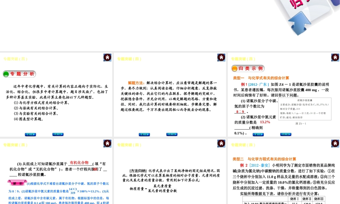This screenshot has width=340, height=204.
Task: Click the 归类示例 heading label
Action: click(251, 68)
